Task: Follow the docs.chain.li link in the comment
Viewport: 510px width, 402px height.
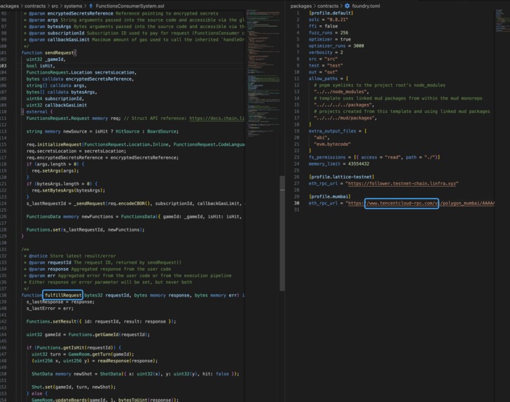Action: coord(217,119)
